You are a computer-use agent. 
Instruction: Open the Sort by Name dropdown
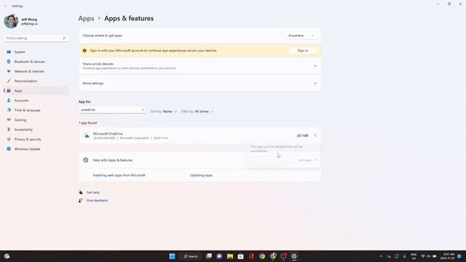[x=163, y=111]
